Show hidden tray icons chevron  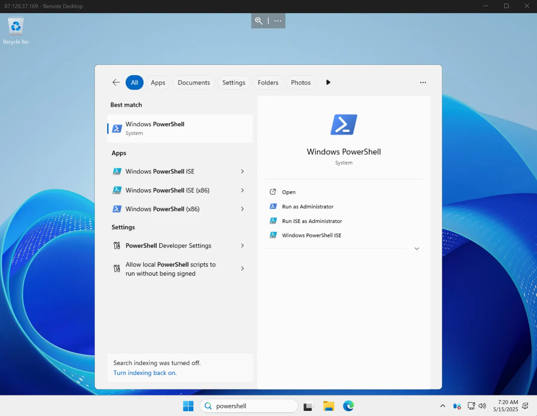(443, 406)
